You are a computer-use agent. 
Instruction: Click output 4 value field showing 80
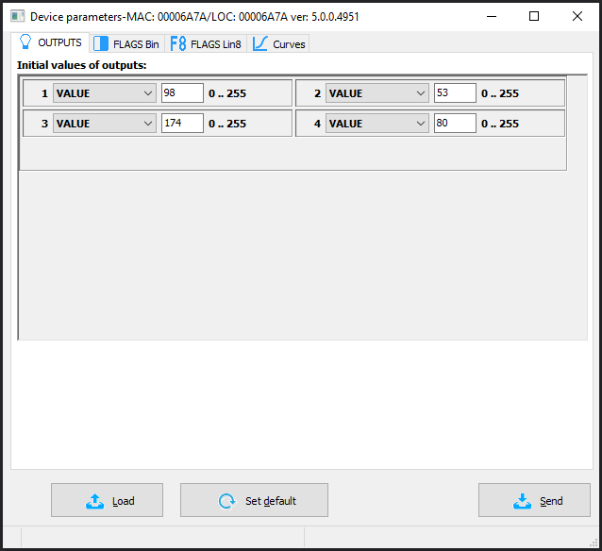(x=455, y=124)
